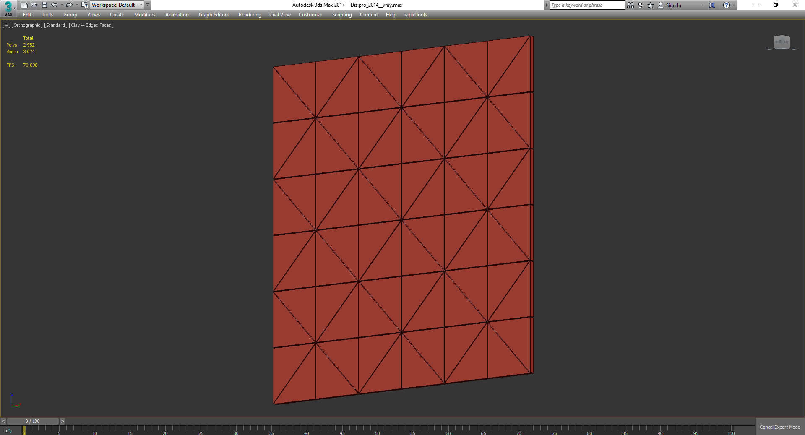This screenshot has height=435, width=805.
Task: Open the Workspace: Default dropdown
Action: click(117, 5)
